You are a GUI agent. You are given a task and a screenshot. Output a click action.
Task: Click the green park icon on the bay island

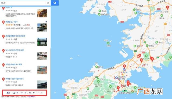pyautogui.click(x=108, y=43)
